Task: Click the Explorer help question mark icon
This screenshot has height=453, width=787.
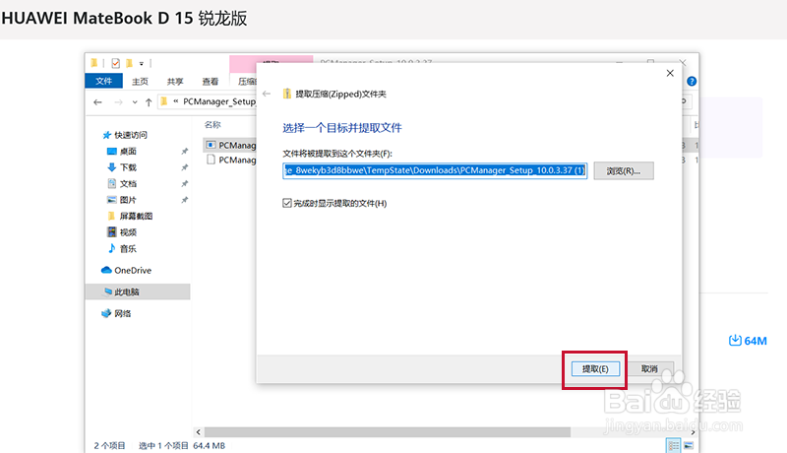Action: pyautogui.click(x=692, y=82)
